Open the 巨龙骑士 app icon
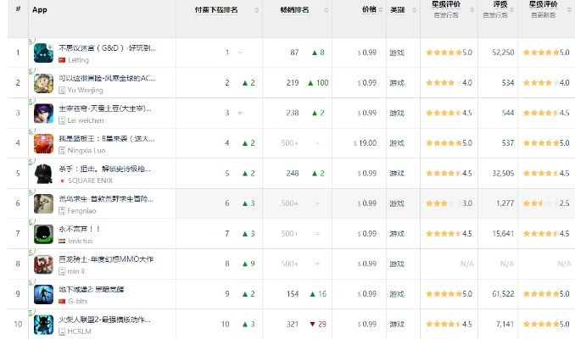This screenshot has height=339, width=575. point(43,264)
